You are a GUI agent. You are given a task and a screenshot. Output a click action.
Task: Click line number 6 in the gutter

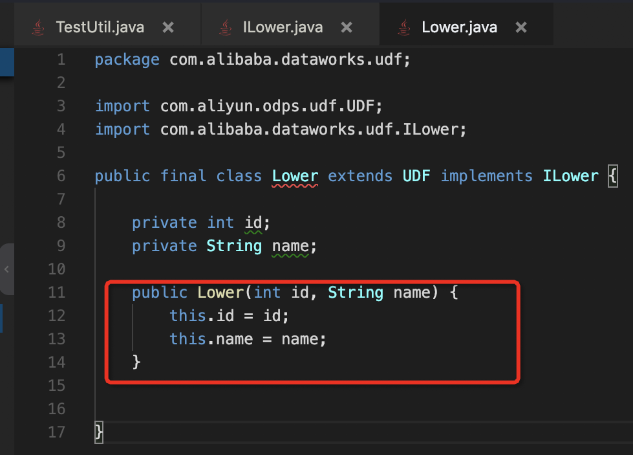click(x=61, y=176)
